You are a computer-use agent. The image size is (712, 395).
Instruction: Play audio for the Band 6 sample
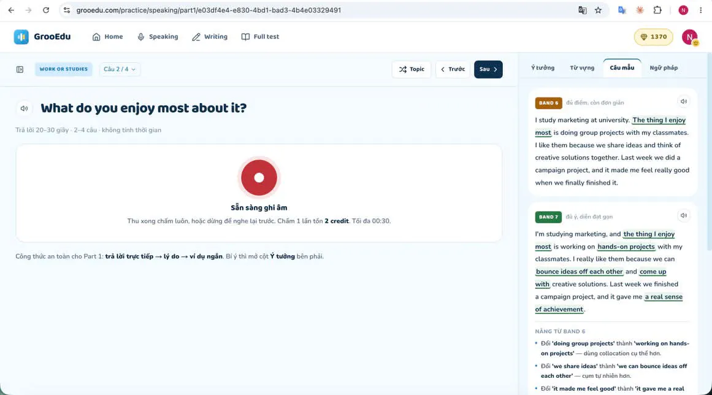coord(683,102)
